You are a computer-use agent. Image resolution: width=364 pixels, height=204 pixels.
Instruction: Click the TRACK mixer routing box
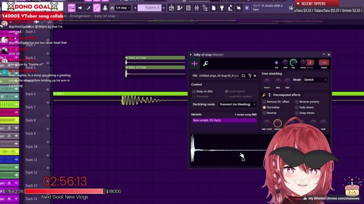[x=324, y=63]
